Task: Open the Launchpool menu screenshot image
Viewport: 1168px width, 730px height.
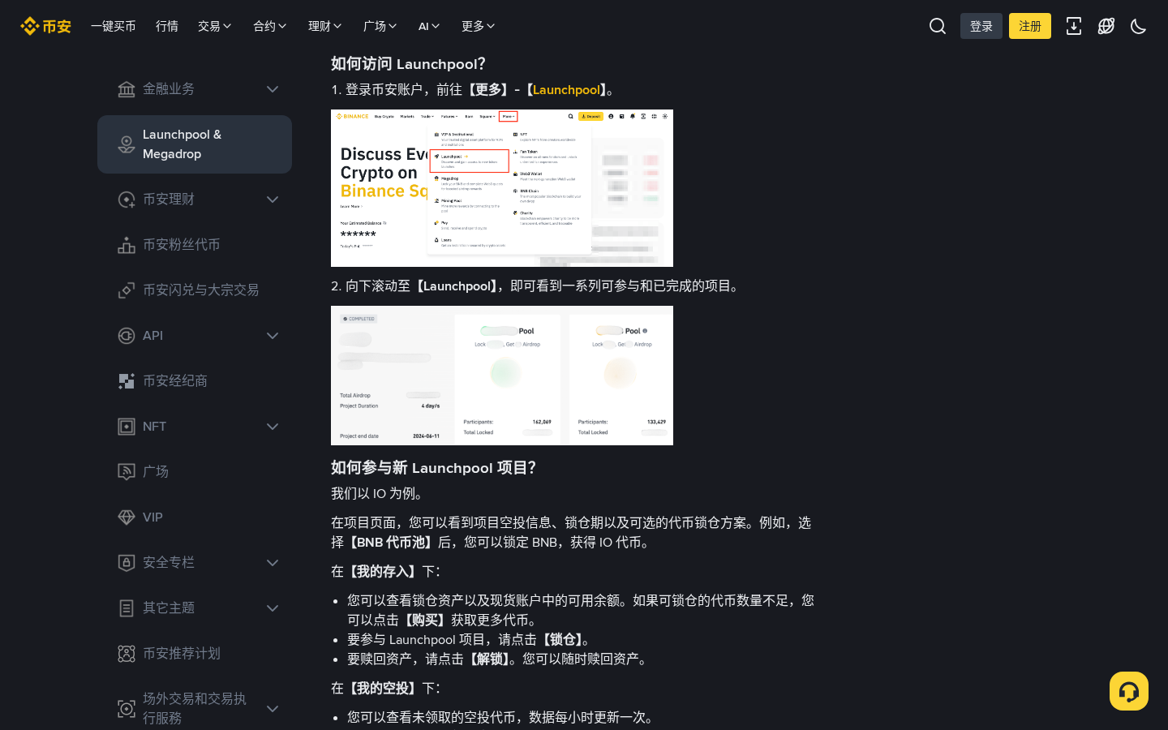Action: [502, 188]
